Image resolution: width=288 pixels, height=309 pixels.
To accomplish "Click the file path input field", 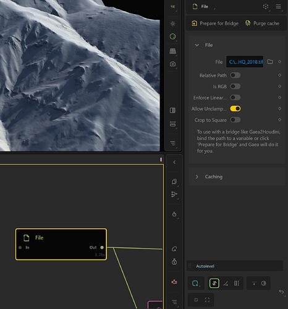I will [245, 62].
